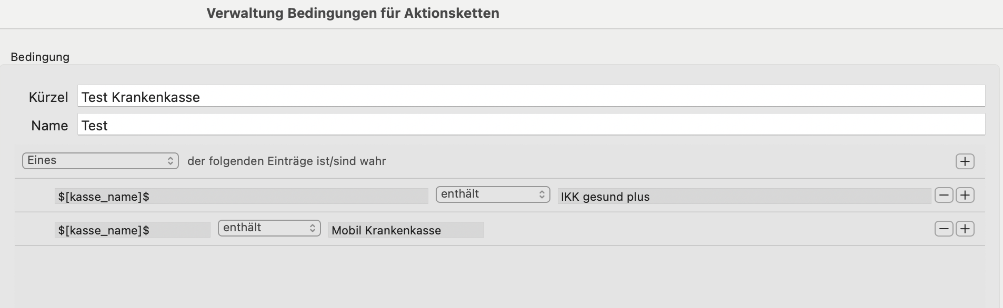Click the text 'der folgenden Einträge ist/sind wahr'

(287, 161)
